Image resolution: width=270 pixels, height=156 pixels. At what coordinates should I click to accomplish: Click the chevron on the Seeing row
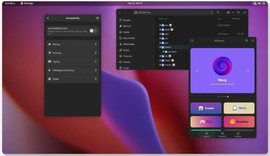click(95, 44)
